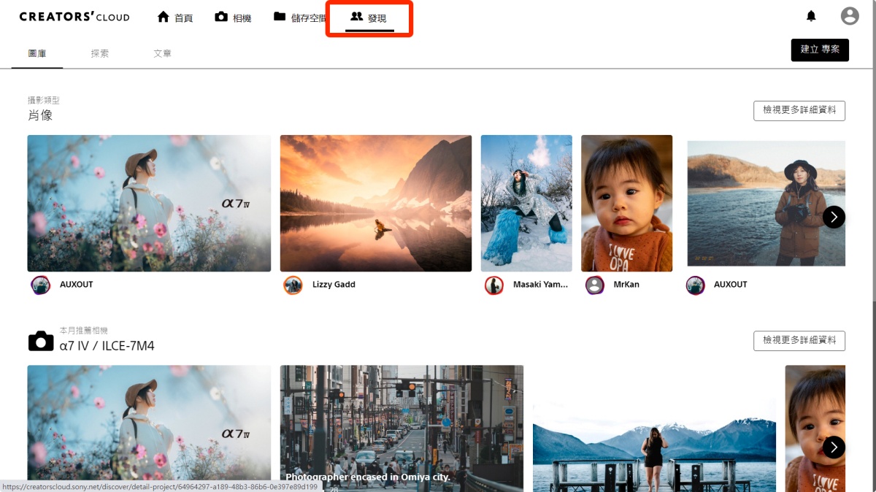Click 檢視更多詳細資料 next to 肖像 section
Viewport: 876px width, 492px height.
pos(799,110)
